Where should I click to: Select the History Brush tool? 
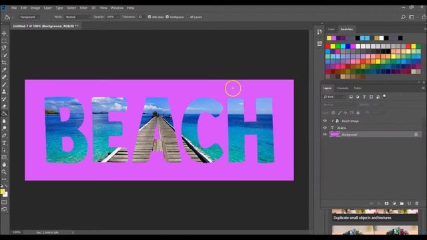pos(4,99)
